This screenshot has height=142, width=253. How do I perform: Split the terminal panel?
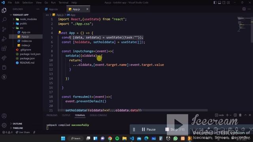pos(235,115)
